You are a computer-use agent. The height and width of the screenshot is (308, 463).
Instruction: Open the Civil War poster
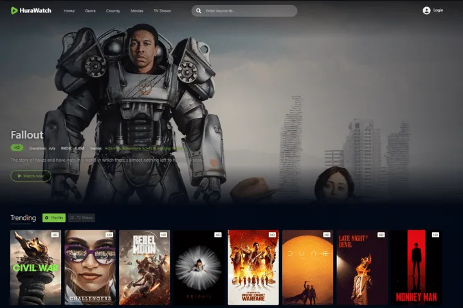[x=36, y=268]
